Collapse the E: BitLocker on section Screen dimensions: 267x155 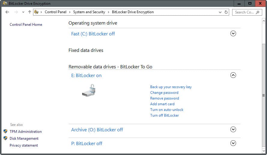click(x=233, y=75)
